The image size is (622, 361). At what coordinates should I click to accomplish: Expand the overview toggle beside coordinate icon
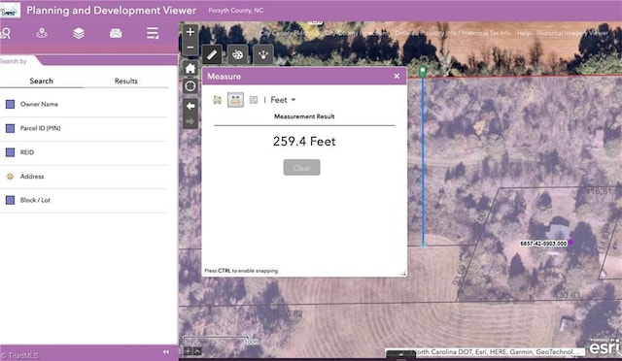point(197,351)
